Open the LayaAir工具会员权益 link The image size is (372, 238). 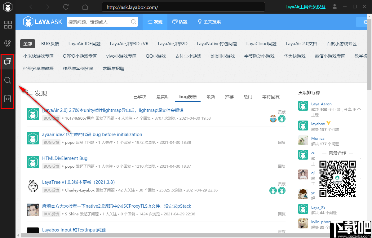305,7
